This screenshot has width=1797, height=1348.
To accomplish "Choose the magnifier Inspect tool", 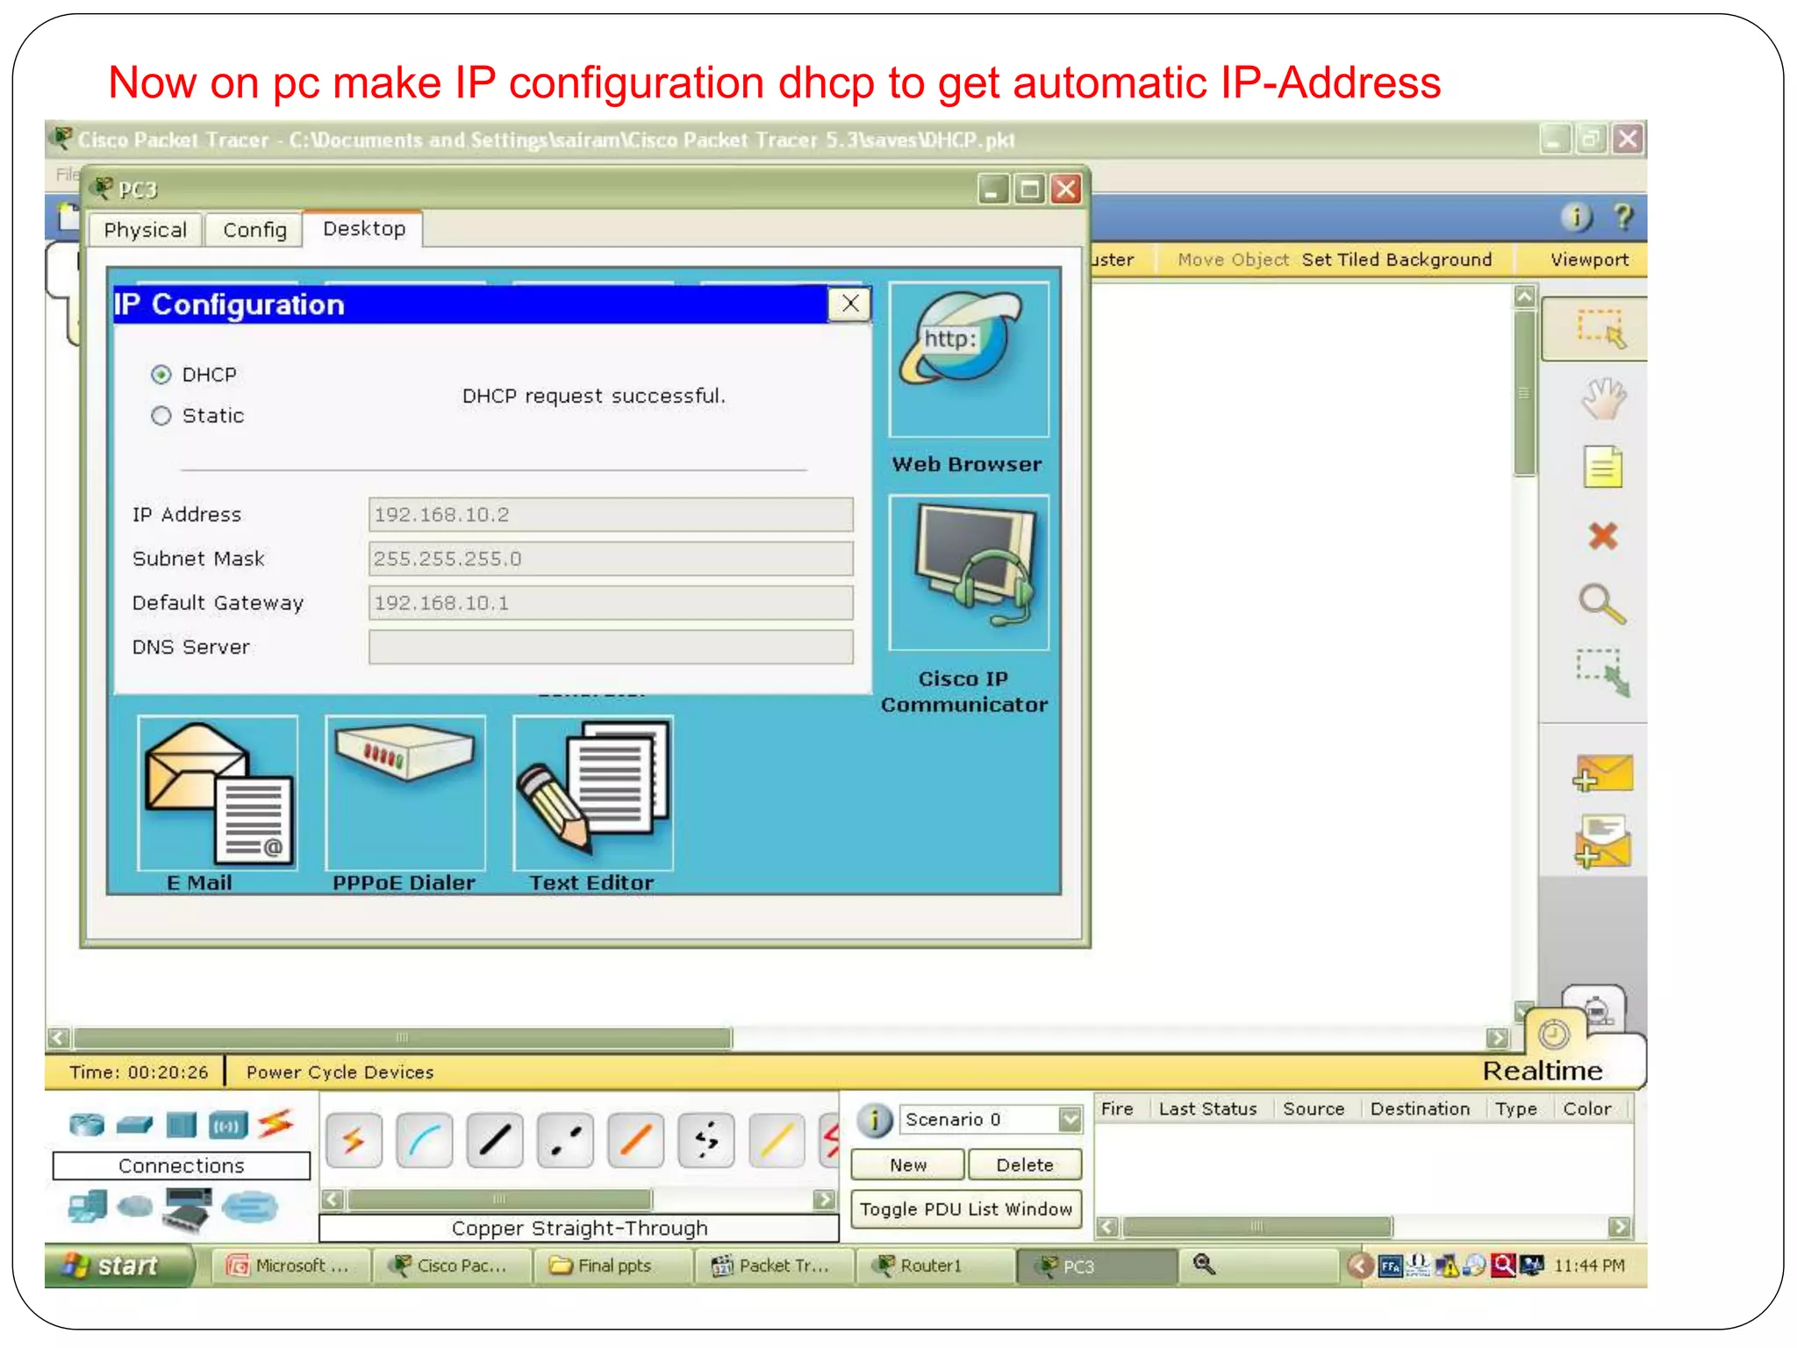I will pos(1602,604).
